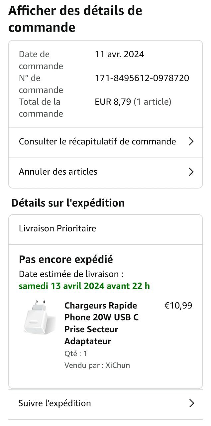The height and width of the screenshot is (426, 211).
Task: Click the order date 11 avr. 2024
Action: [x=120, y=54]
